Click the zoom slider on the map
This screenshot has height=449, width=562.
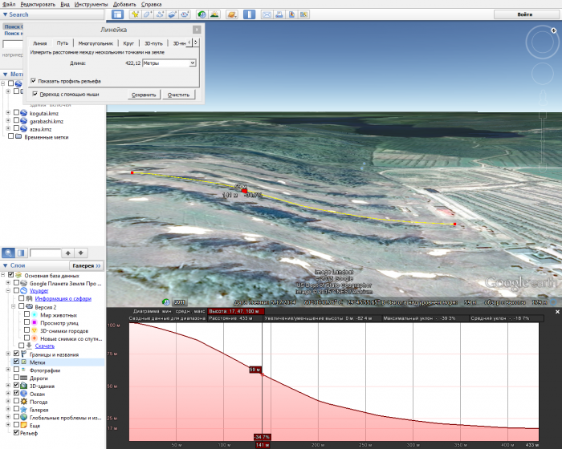tap(543, 141)
